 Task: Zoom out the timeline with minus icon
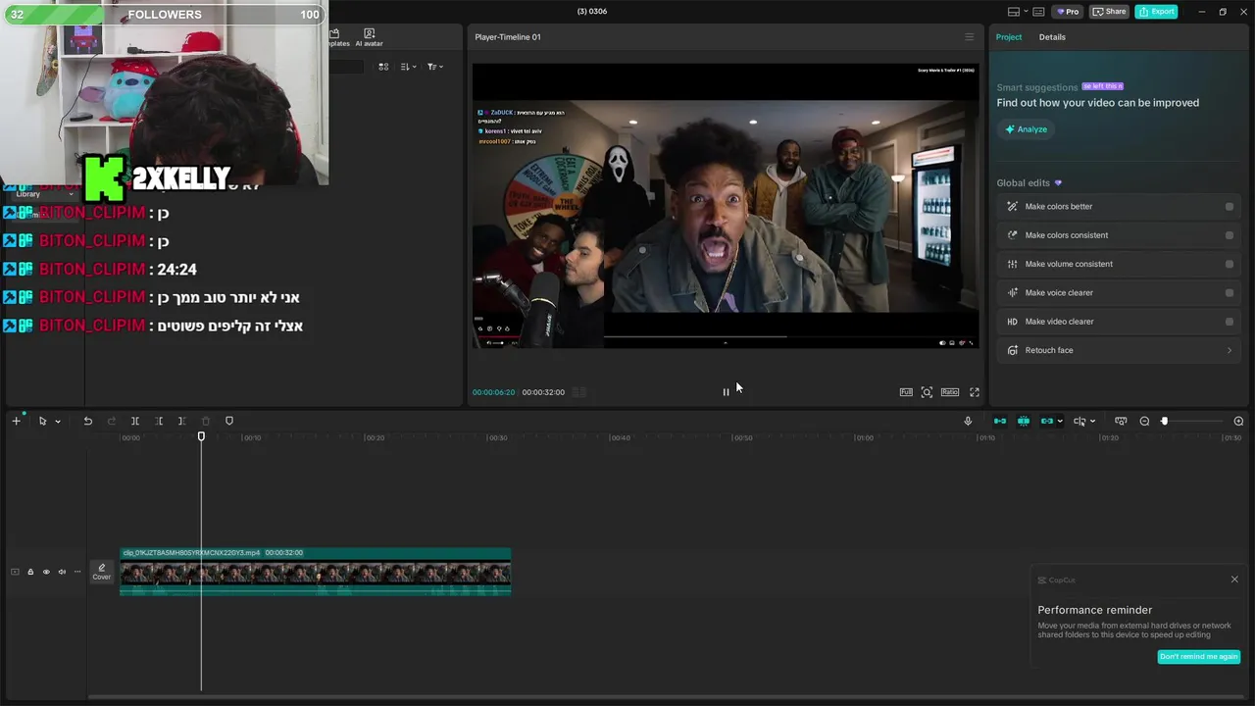coord(1144,421)
